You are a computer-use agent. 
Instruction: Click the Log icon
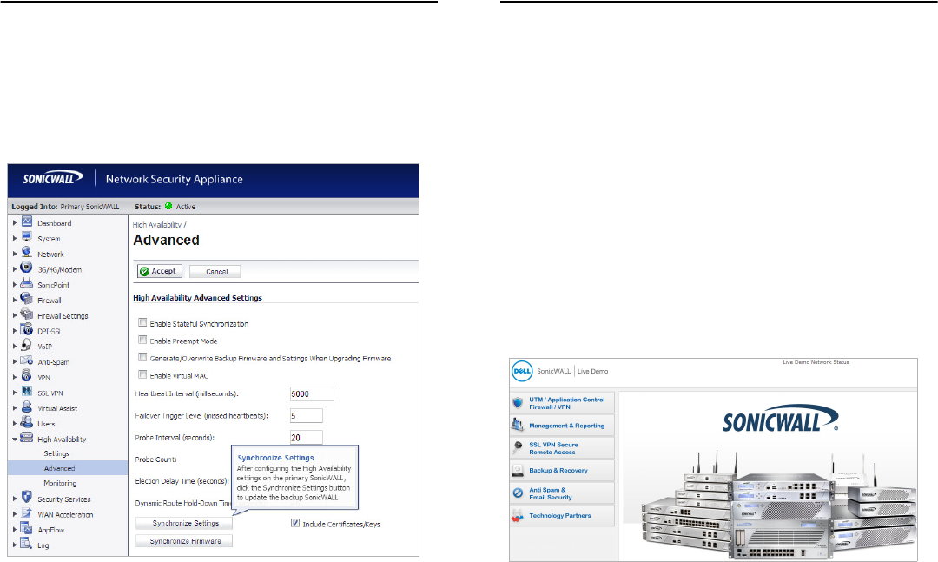[x=26, y=544]
